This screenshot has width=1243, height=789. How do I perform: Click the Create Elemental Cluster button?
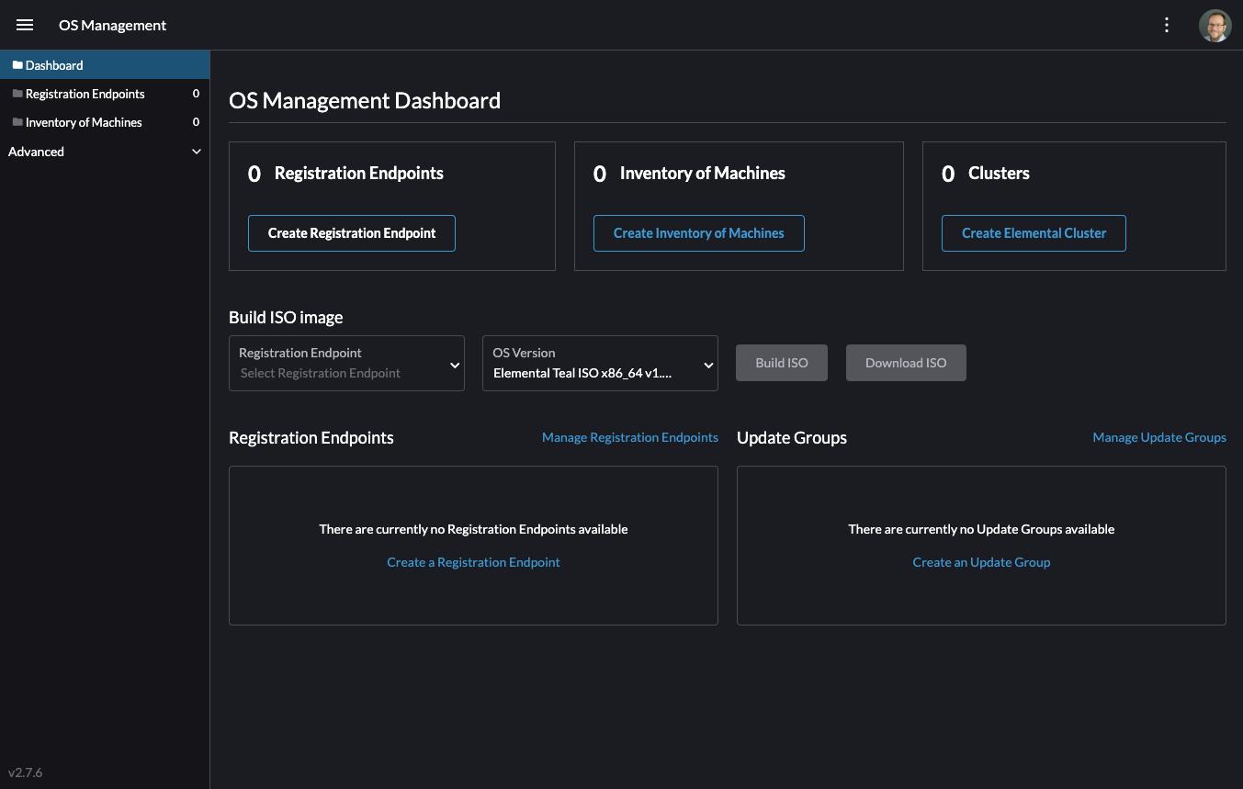pos(1034,233)
